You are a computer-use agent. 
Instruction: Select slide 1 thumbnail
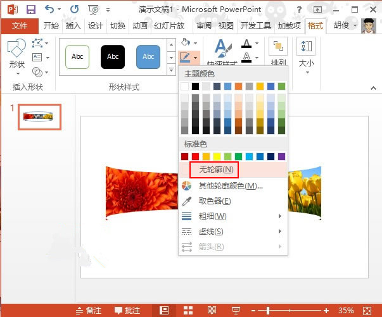point(39,117)
